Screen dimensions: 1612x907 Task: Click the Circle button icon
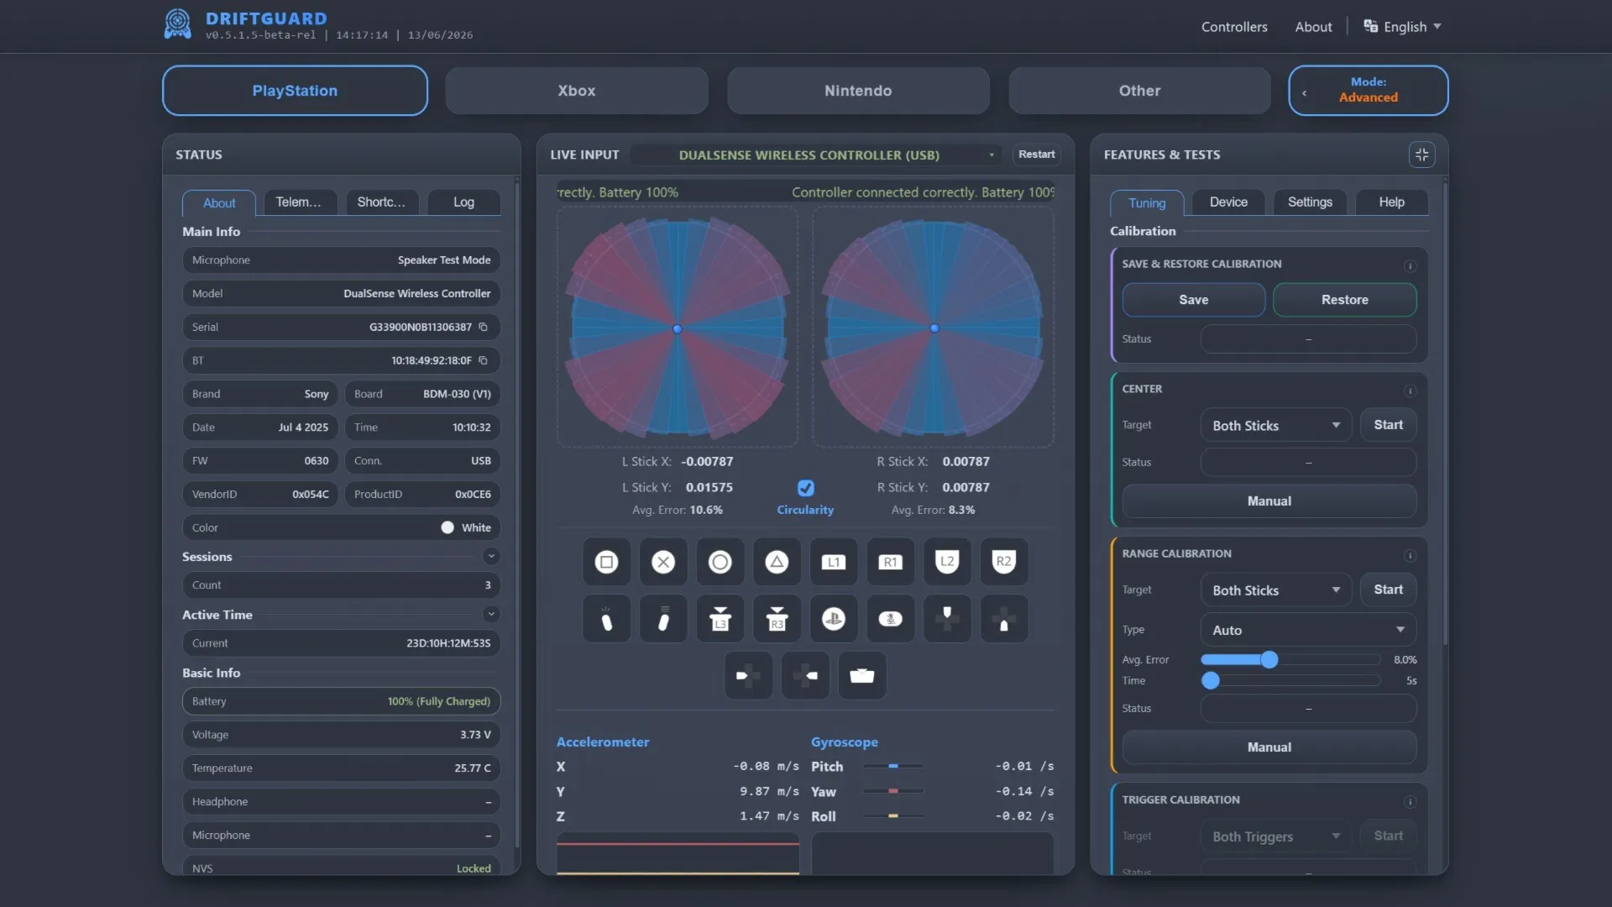coord(720,562)
